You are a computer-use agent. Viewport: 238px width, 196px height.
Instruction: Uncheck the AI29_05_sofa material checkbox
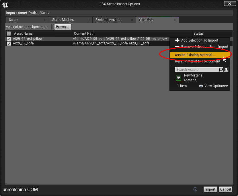coord(9,44)
